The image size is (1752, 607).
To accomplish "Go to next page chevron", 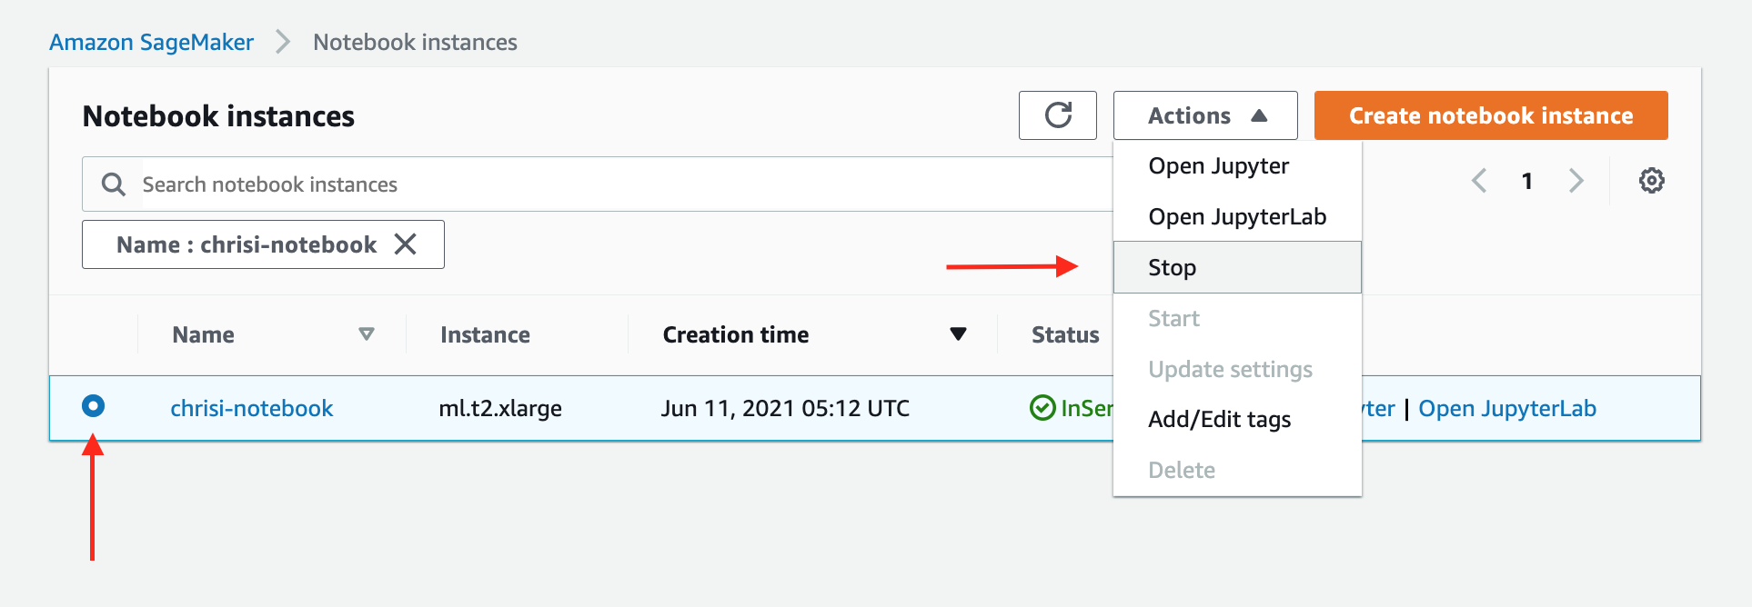I will [x=1576, y=181].
